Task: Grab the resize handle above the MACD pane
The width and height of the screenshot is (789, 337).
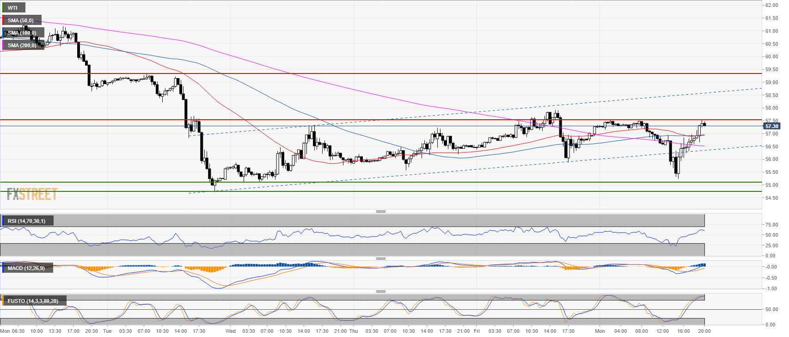Action: pos(380,258)
